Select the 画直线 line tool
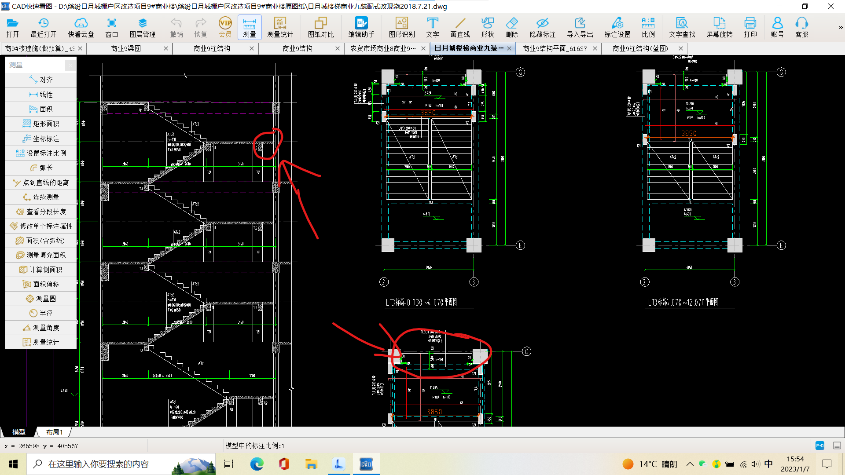The width and height of the screenshot is (845, 475). click(460, 27)
